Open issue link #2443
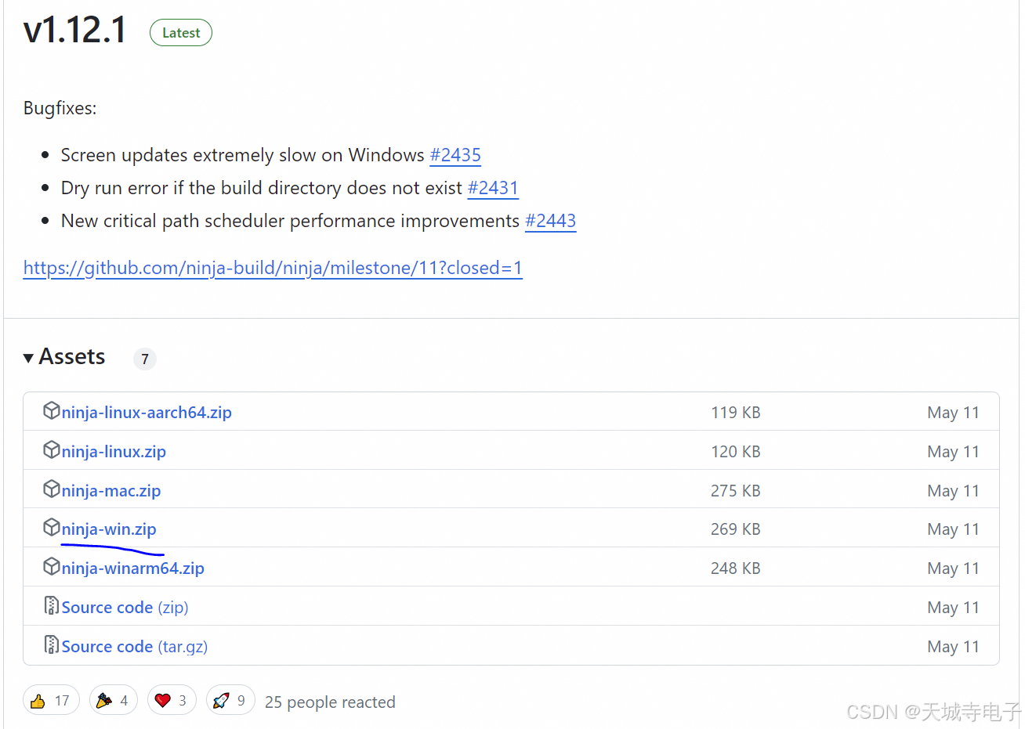This screenshot has width=1025, height=729. 550,221
